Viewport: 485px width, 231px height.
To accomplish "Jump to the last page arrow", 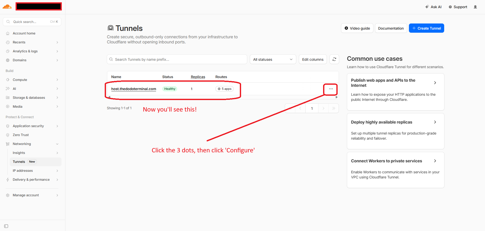I will click(334, 108).
